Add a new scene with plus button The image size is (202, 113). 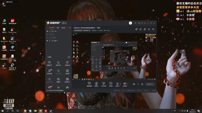click(70, 28)
